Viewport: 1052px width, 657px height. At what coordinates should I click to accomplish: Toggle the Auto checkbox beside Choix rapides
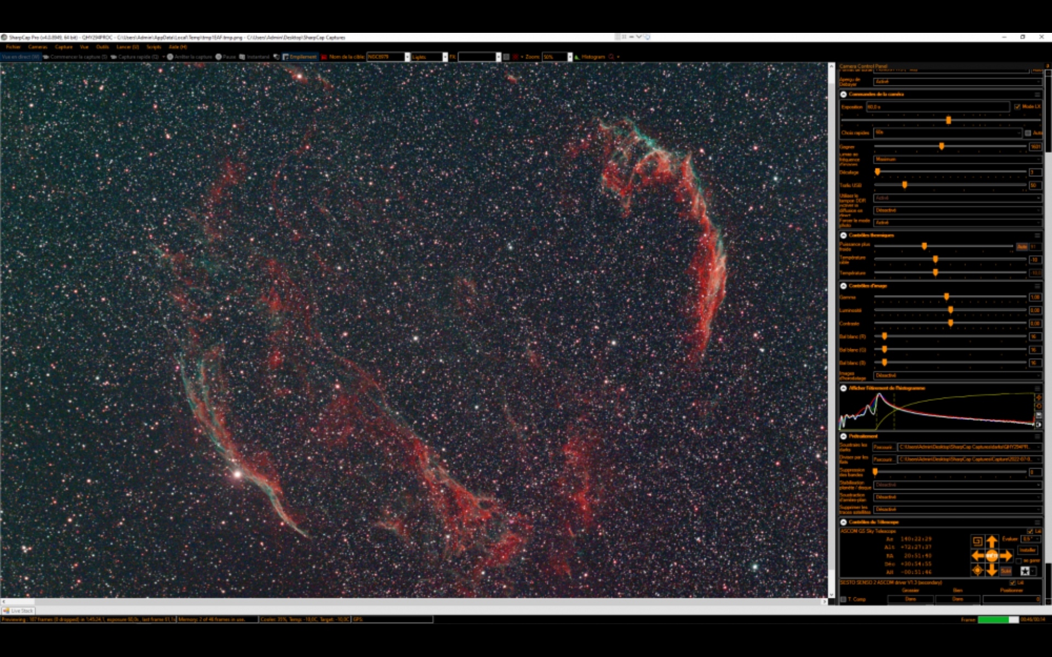(x=1028, y=133)
